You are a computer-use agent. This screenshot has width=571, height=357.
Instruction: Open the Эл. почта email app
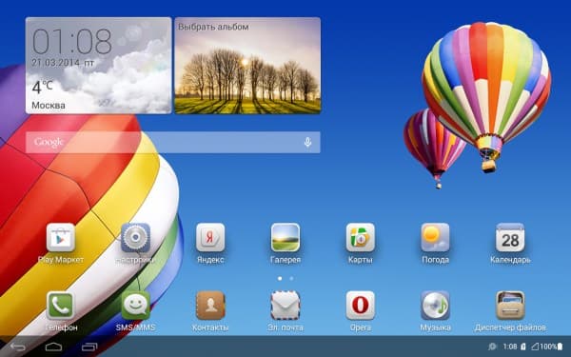pyautogui.click(x=285, y=306)
